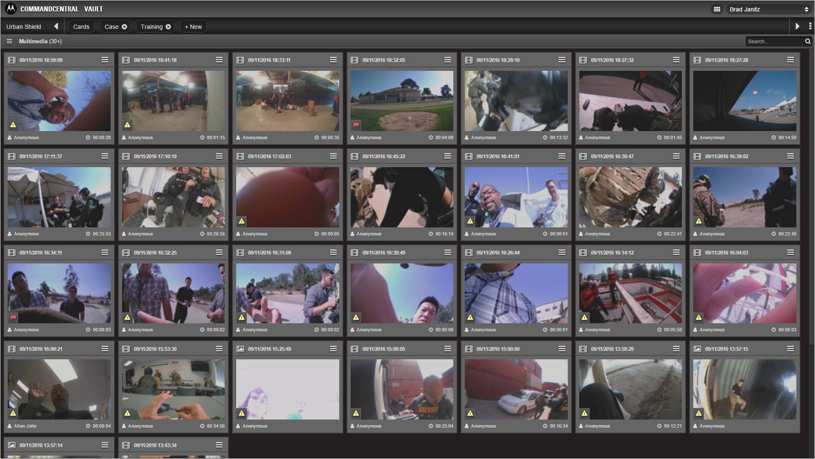Open the app grid launcher icon
This screenshot has width=815, height=459.
pyautogui.click(x=717, y=9)
